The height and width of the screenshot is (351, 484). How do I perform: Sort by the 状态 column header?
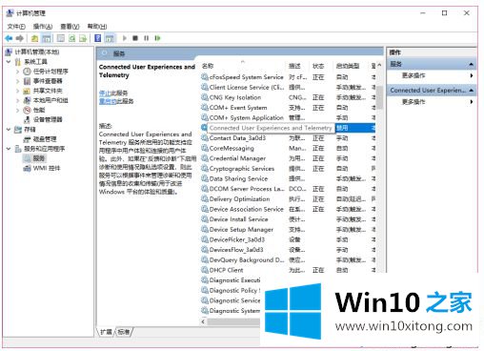pyautogui.click(x=318, y=66)
